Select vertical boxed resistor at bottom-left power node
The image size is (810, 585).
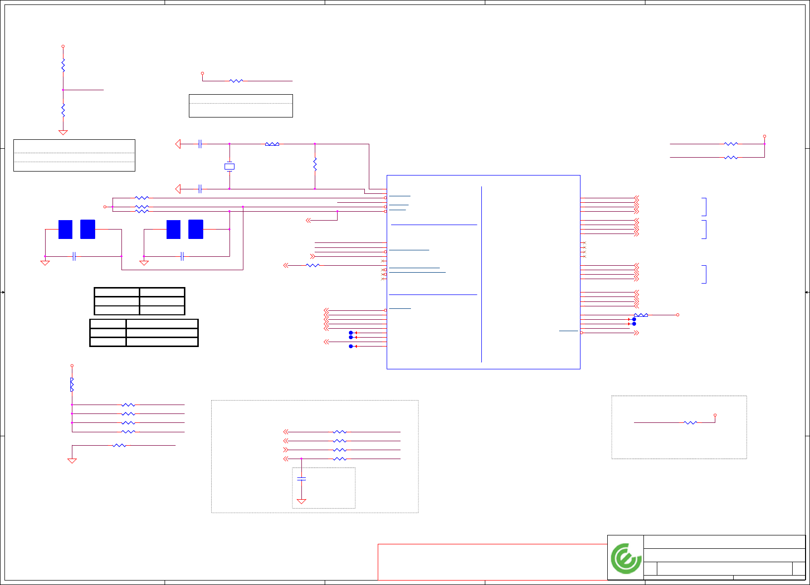[72, 385]
